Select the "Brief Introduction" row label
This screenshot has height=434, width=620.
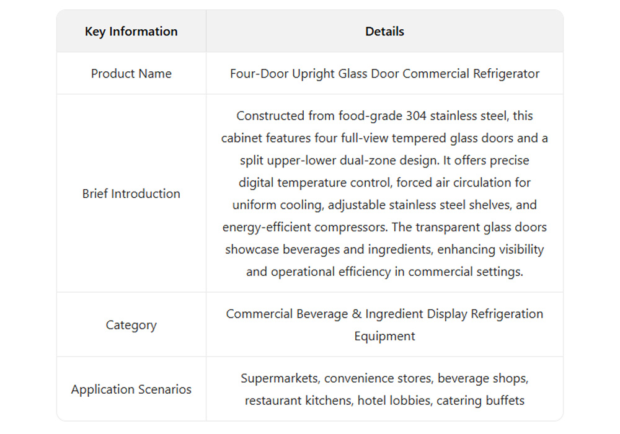click(131, 193)
